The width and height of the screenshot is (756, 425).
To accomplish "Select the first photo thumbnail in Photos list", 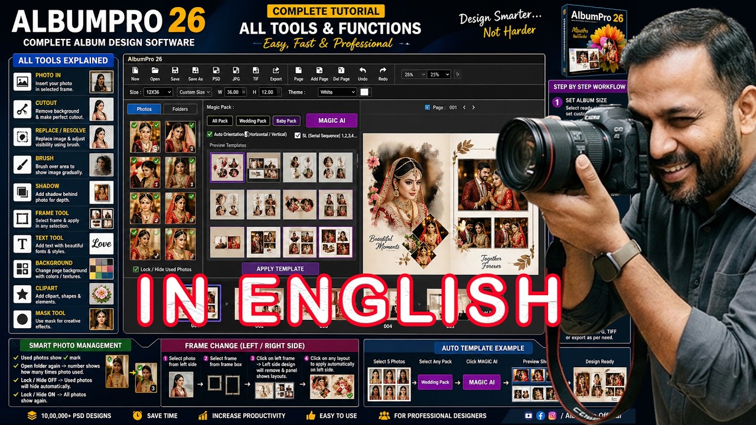I will (145, 137).
